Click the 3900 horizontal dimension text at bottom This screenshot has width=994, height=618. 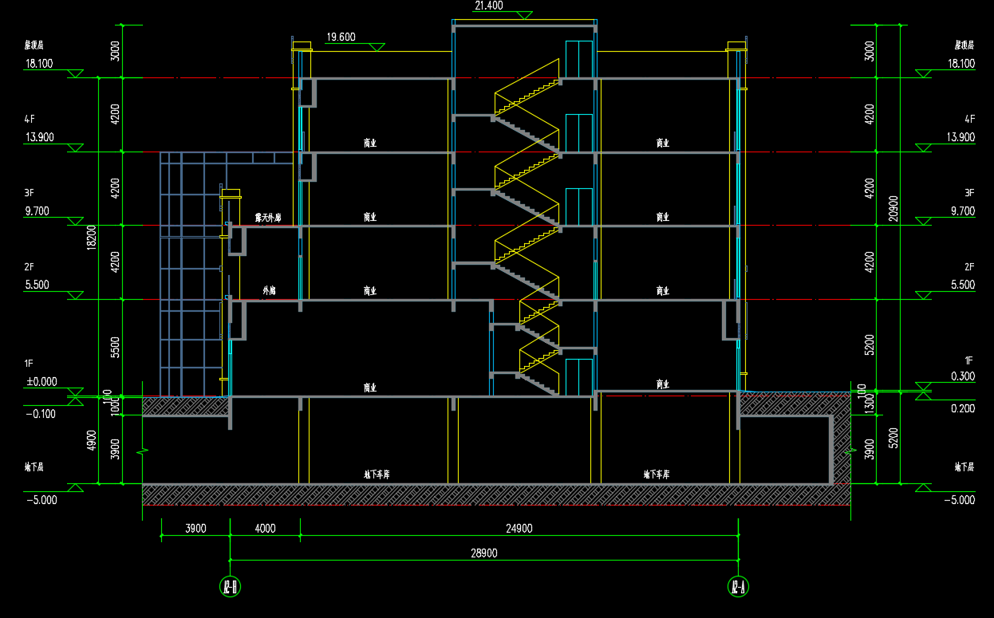195,529
